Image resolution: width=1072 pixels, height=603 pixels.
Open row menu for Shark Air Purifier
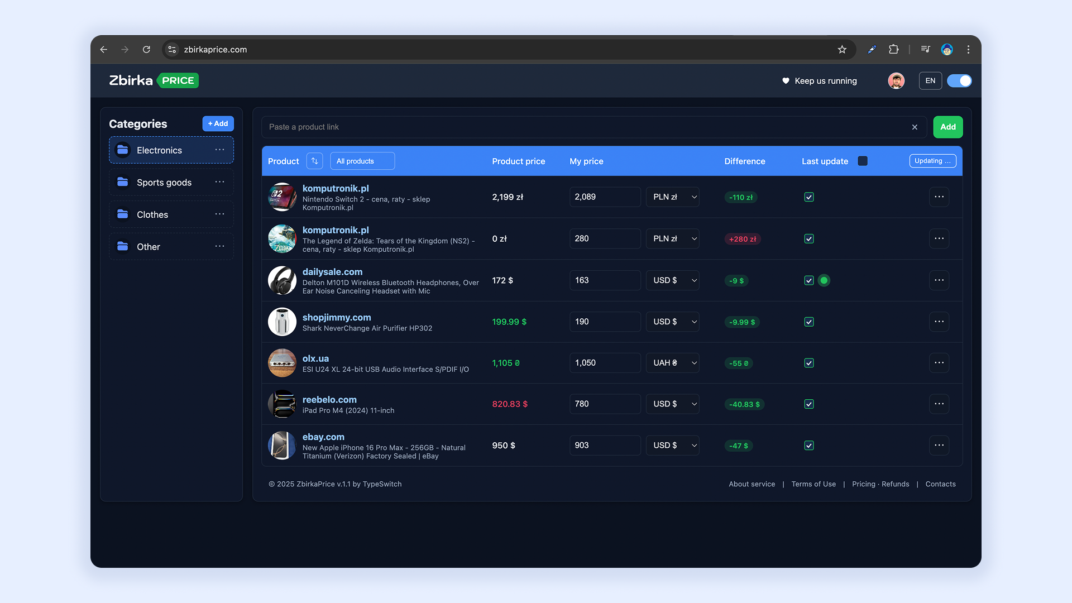[x=939, y=322]
